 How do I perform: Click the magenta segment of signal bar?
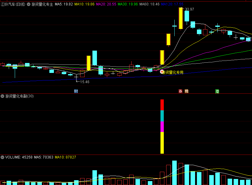click(162, 127)
